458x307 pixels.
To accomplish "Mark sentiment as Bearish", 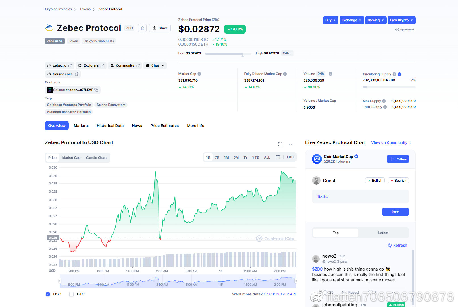I will [398, 181].
